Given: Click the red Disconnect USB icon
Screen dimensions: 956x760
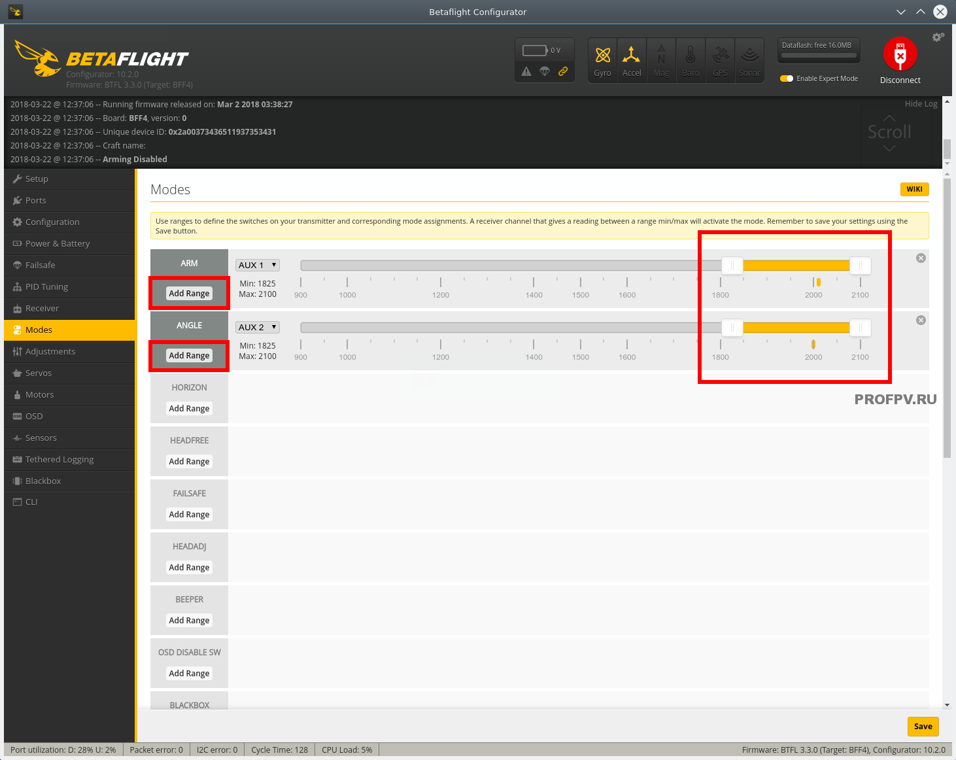Looking at the screenshot, I should point(900,54).
